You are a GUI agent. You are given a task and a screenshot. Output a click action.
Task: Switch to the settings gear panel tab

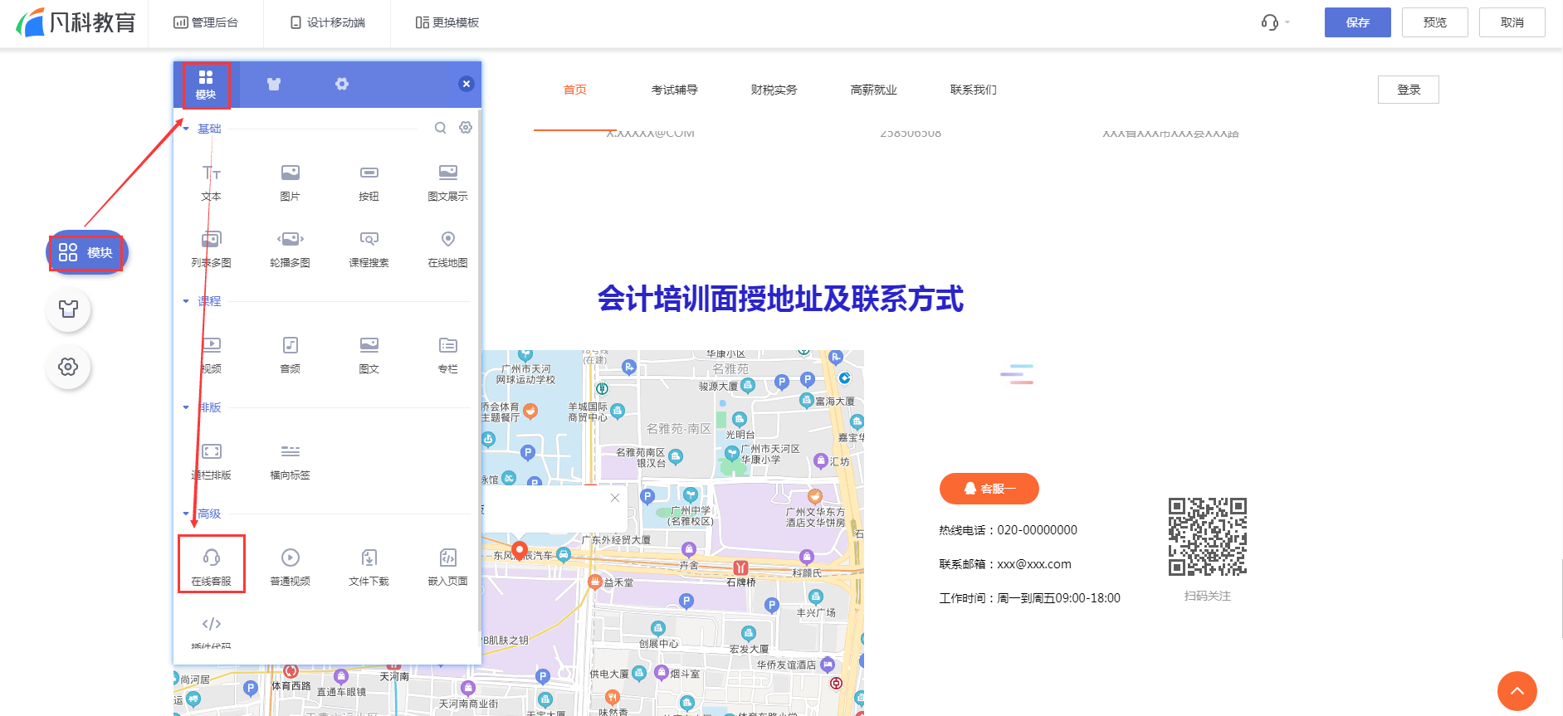[x=342, y=84]
